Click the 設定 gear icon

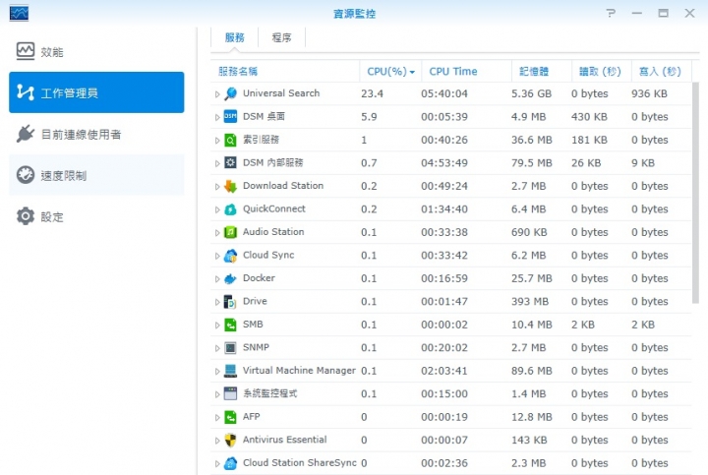click(26, 216)
